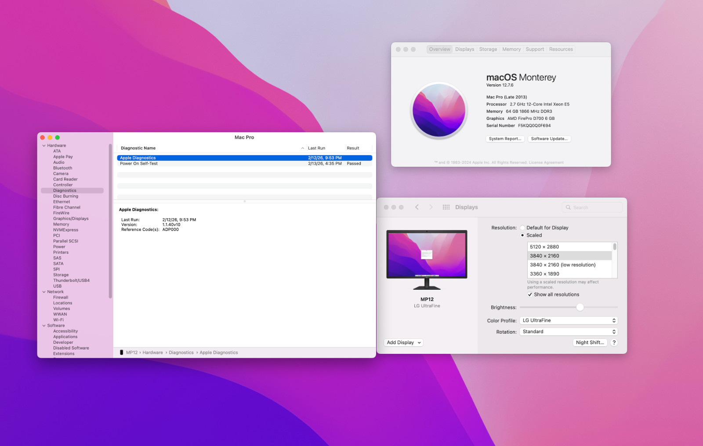This screenshot has width=703, height=446.
Task: Select Camera in sidebar
Action: (x=61, y=174)
